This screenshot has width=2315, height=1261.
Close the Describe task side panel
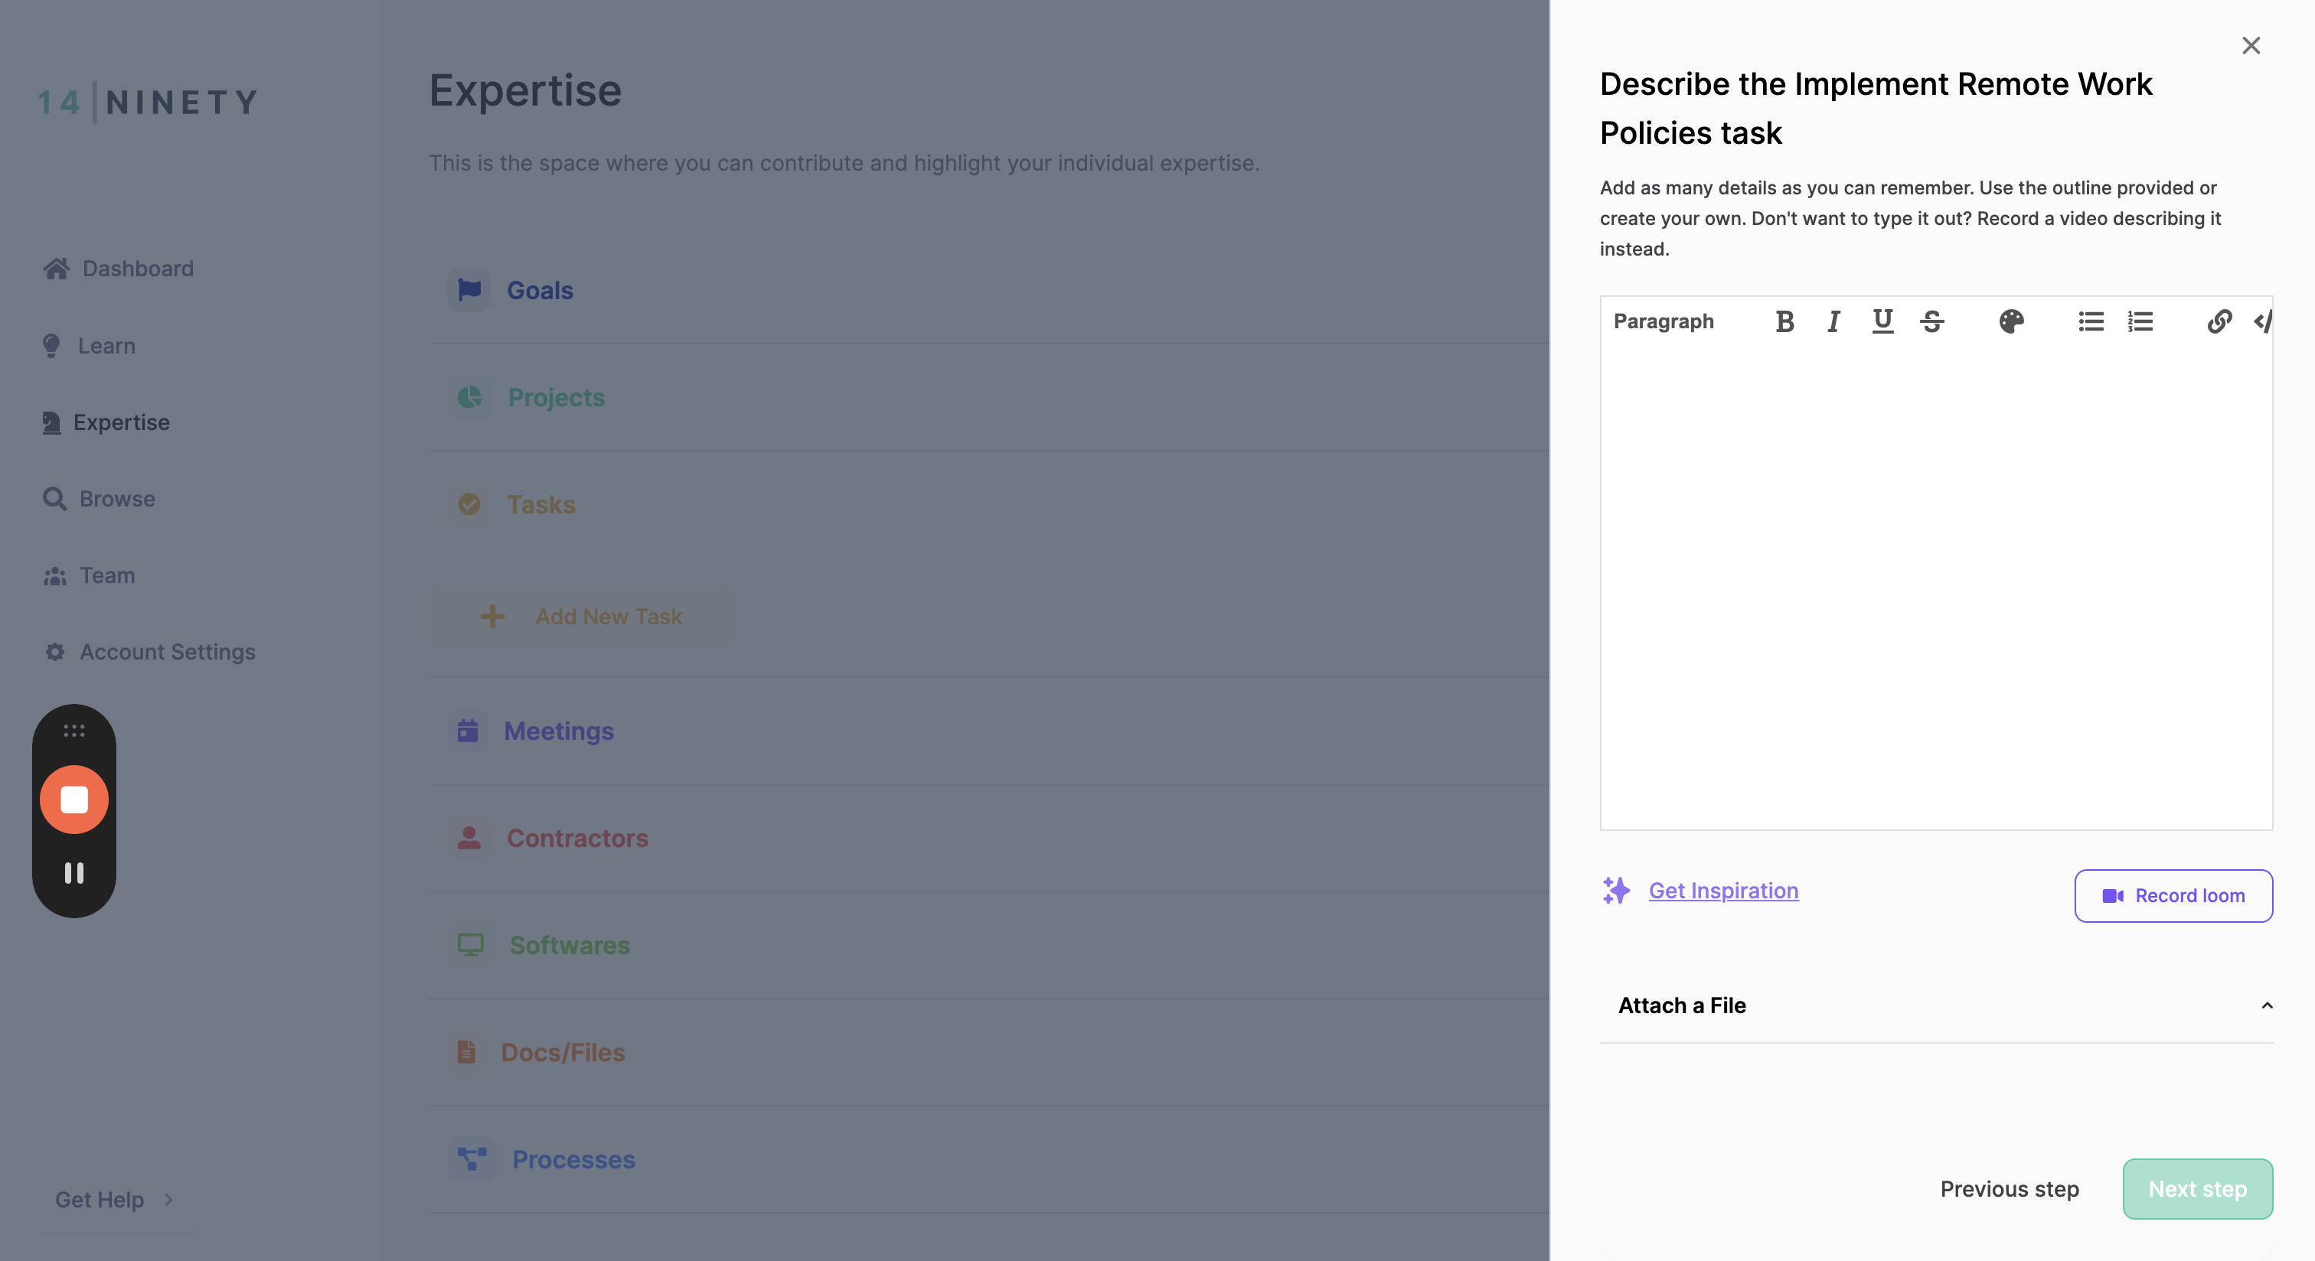click(x=2250, y=46)
